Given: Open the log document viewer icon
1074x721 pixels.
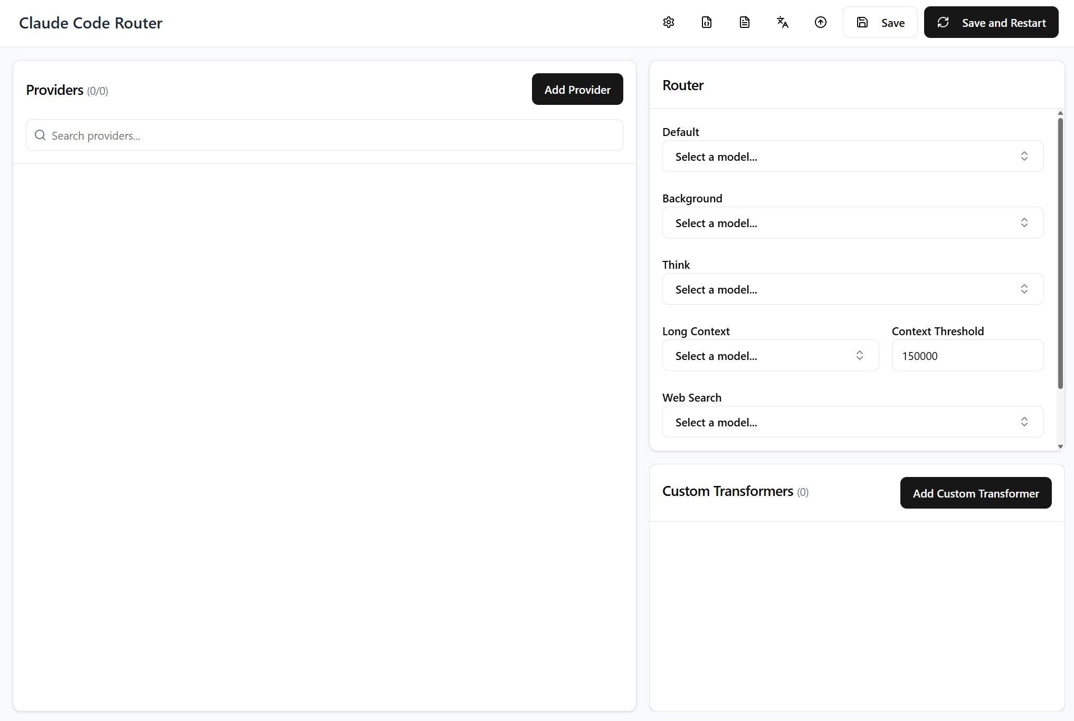Looking at the screenshot, I should (745, 22).
